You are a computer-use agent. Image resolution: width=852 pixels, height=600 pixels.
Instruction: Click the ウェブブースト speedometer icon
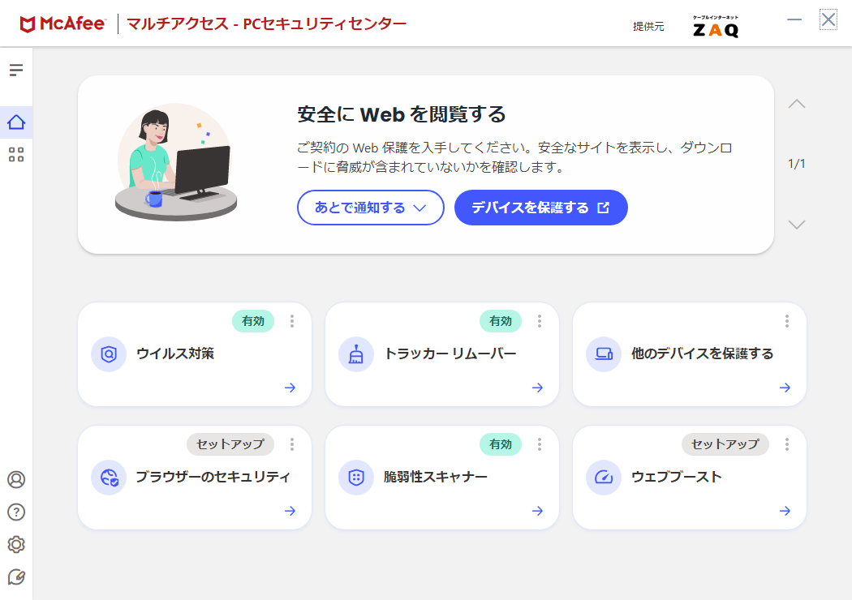click(604, 478)
